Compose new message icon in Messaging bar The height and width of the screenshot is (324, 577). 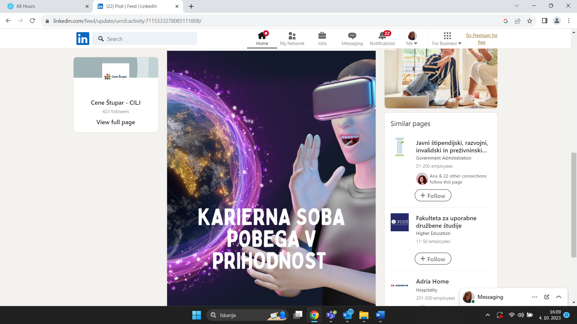tap(547, 297)
